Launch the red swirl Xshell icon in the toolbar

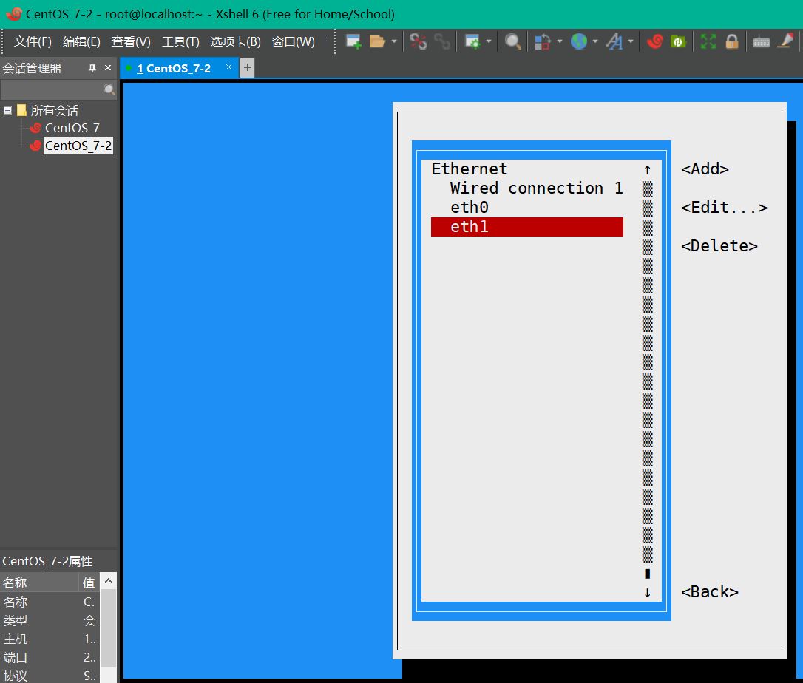(655, 41)
